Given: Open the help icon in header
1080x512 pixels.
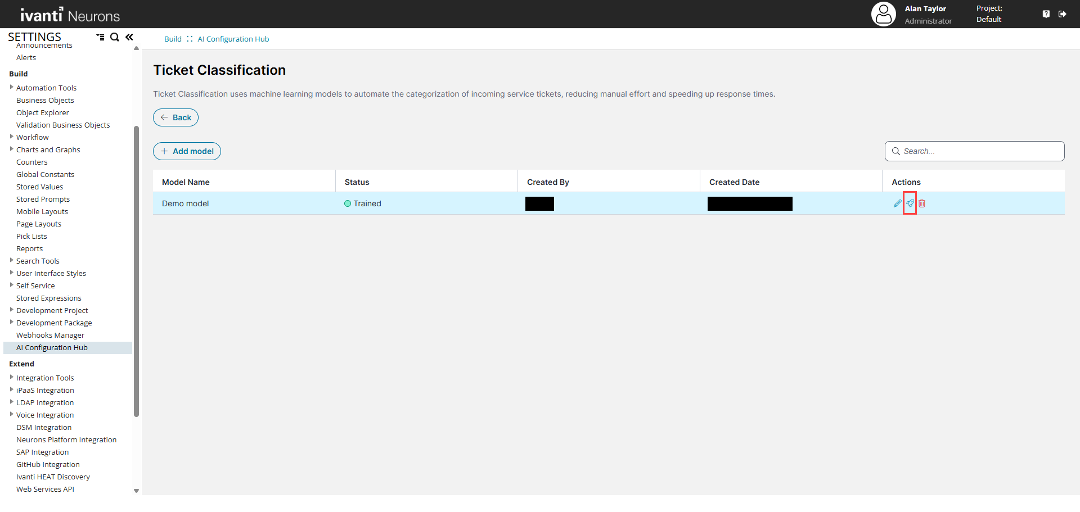Looking at the screenshot, I should click(1046, 14).
